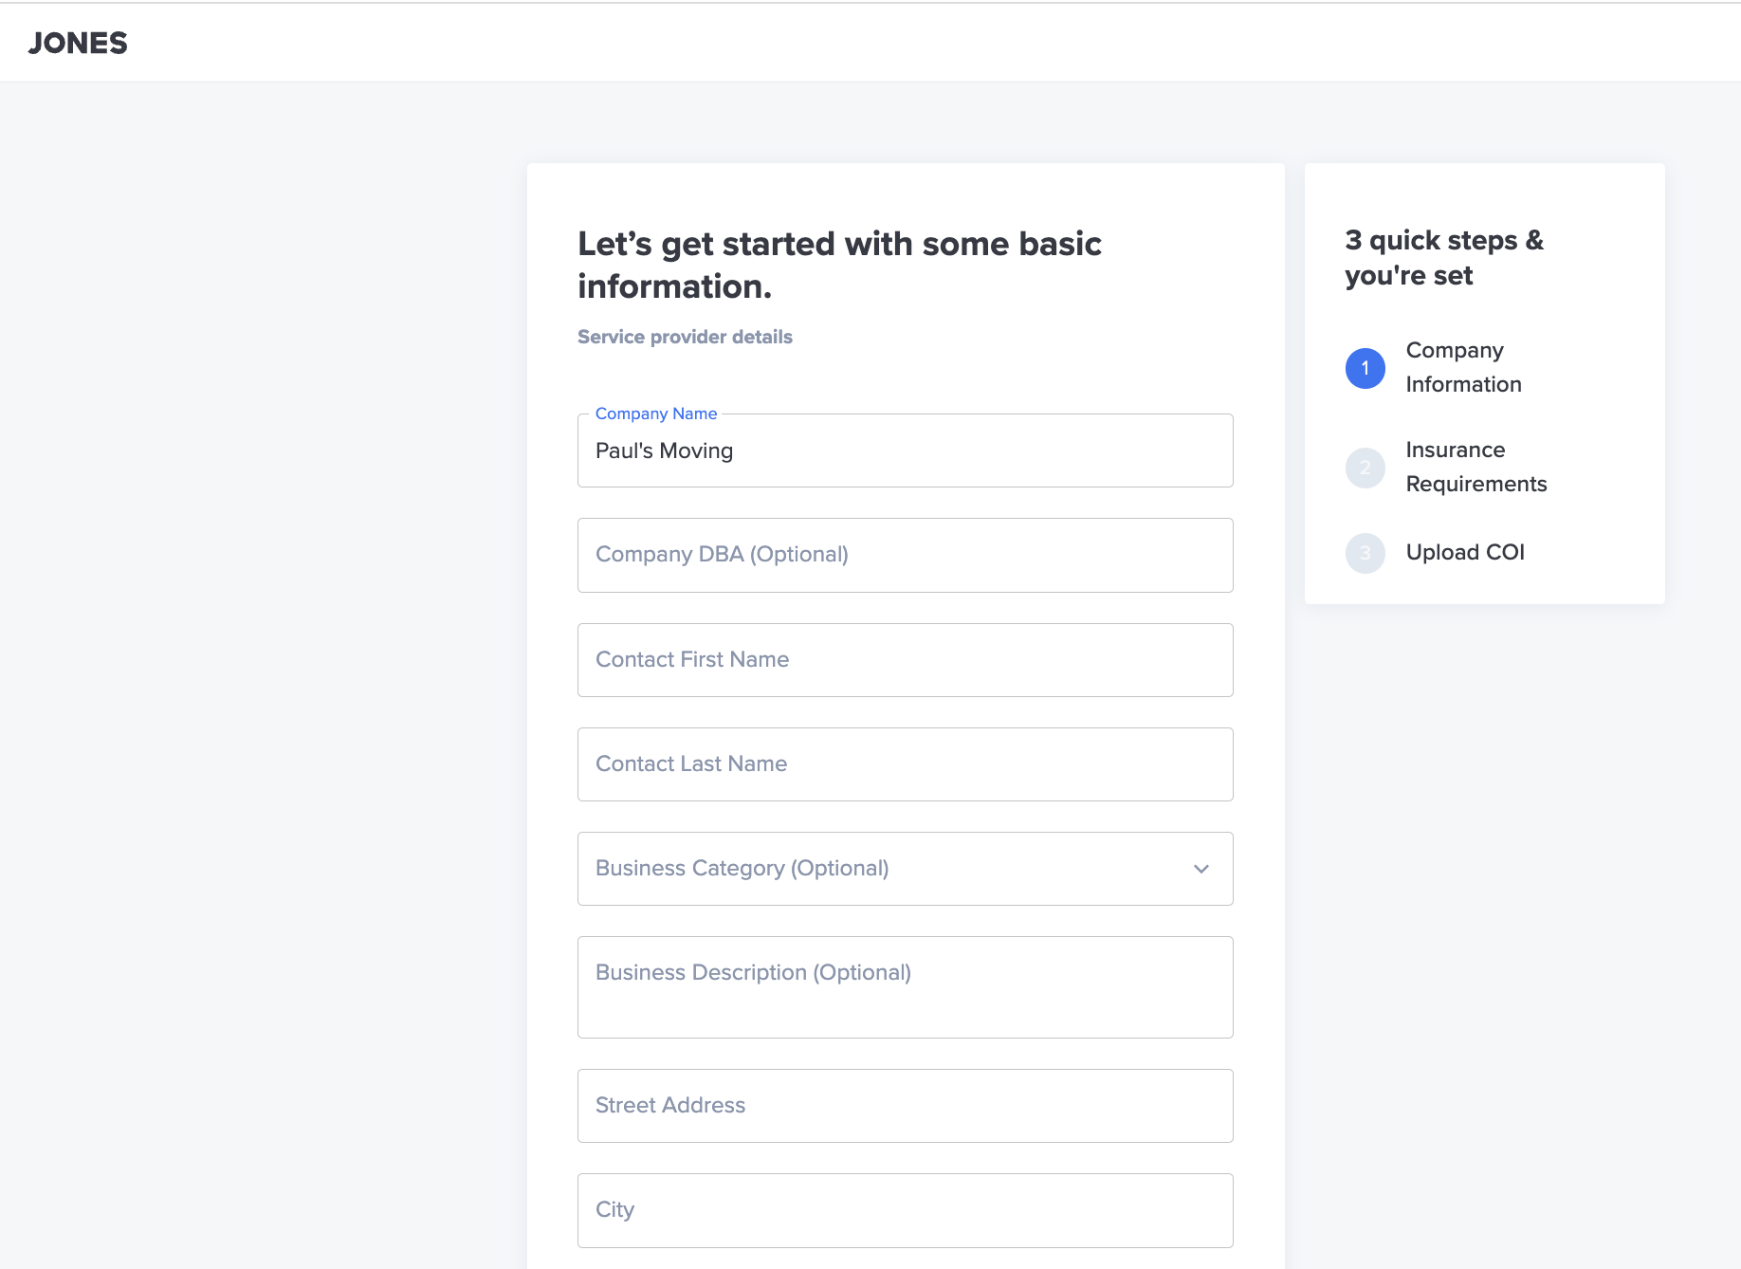Focus the Company Name field with Paul's Moving
This screenshot has height=1269, width=1741.
tap(905, 451)
